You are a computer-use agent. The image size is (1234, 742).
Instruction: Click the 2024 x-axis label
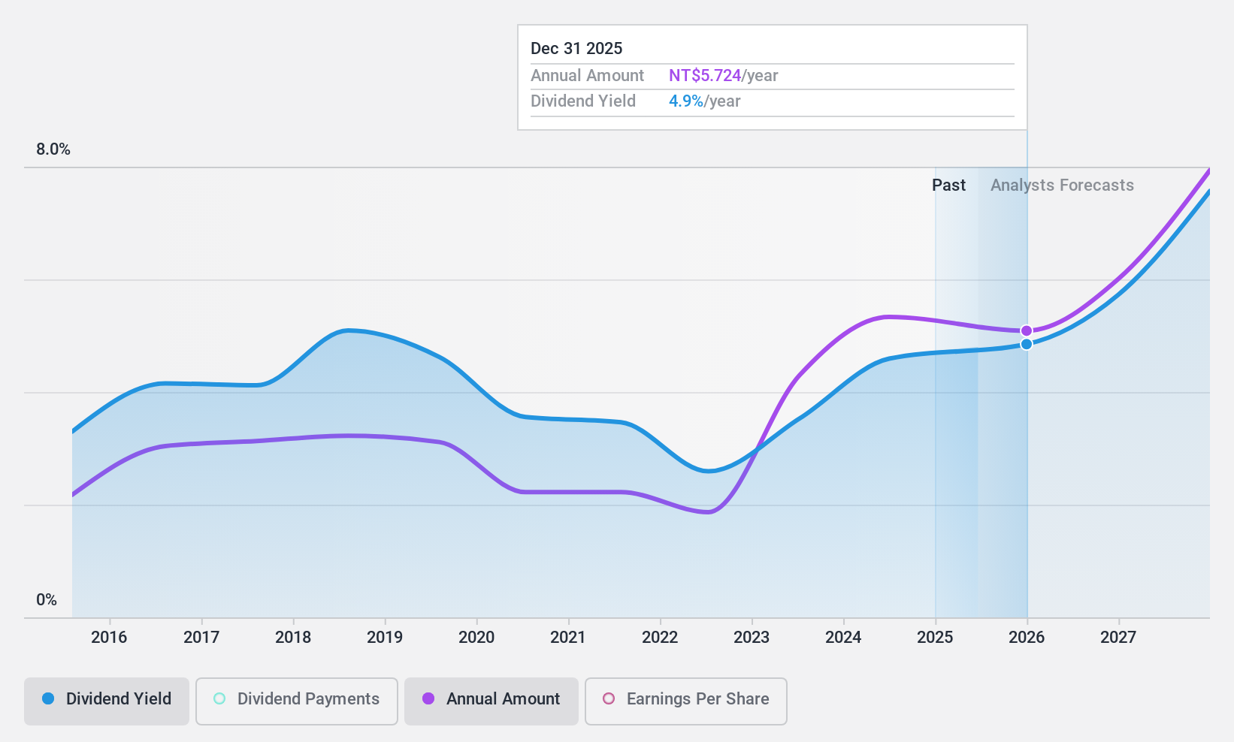843,638
